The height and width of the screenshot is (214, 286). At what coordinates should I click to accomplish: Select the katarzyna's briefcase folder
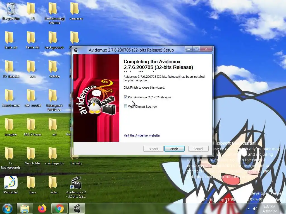(x=54, y=100)
